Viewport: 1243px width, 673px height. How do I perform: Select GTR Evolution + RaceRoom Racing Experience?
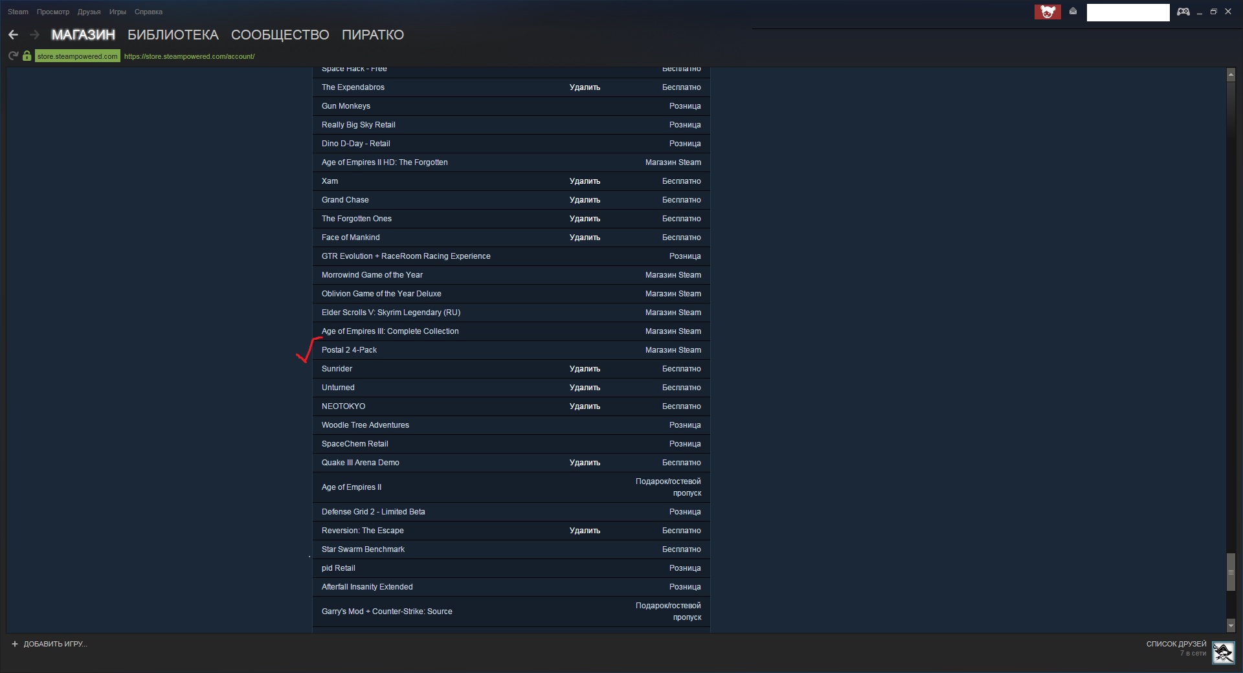406,256
